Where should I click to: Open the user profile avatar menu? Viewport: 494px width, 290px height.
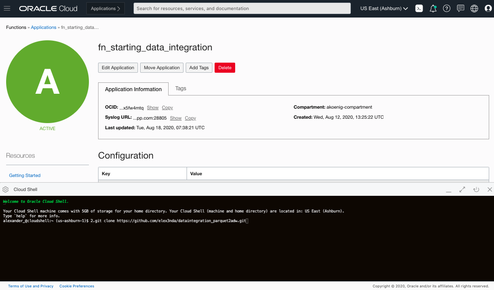point(488,8)
